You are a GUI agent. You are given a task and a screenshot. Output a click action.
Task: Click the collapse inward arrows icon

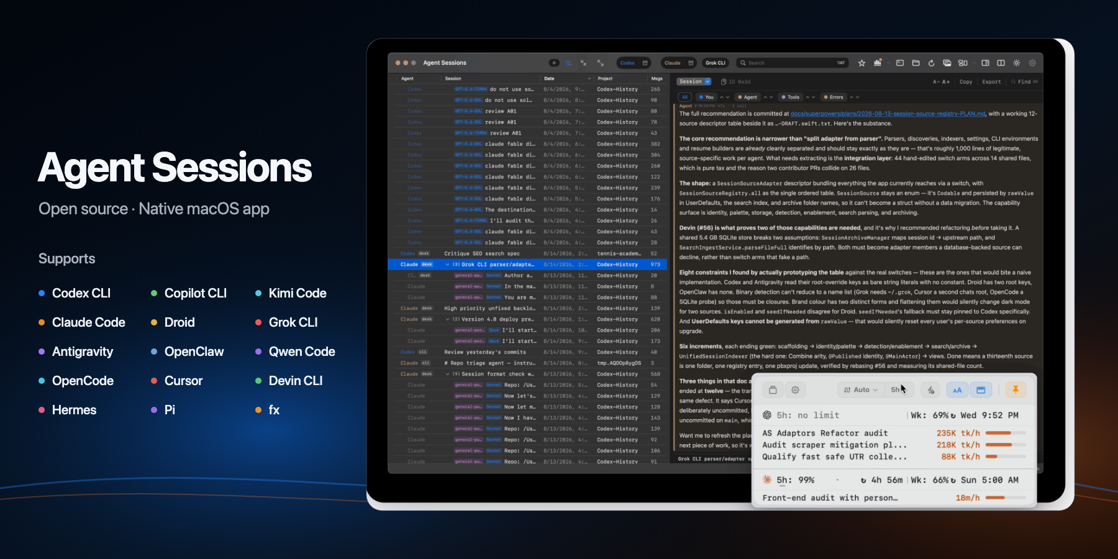click(x=583, y=63)
